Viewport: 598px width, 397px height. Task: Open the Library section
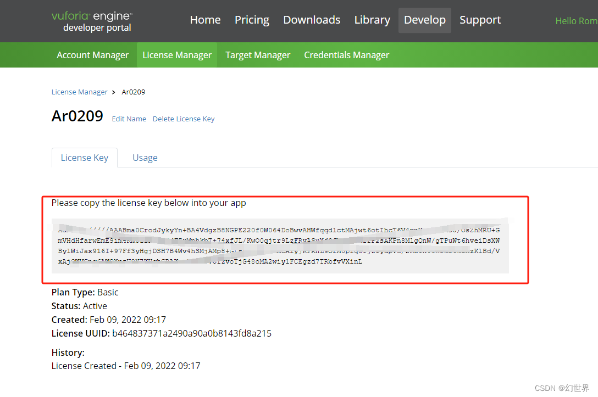click(372, 20)
